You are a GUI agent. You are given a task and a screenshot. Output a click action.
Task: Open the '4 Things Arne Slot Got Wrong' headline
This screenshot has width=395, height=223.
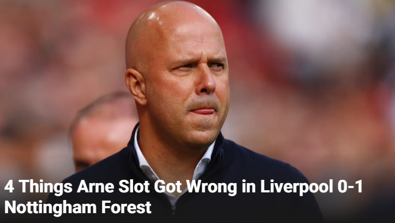tap(183, 197)
